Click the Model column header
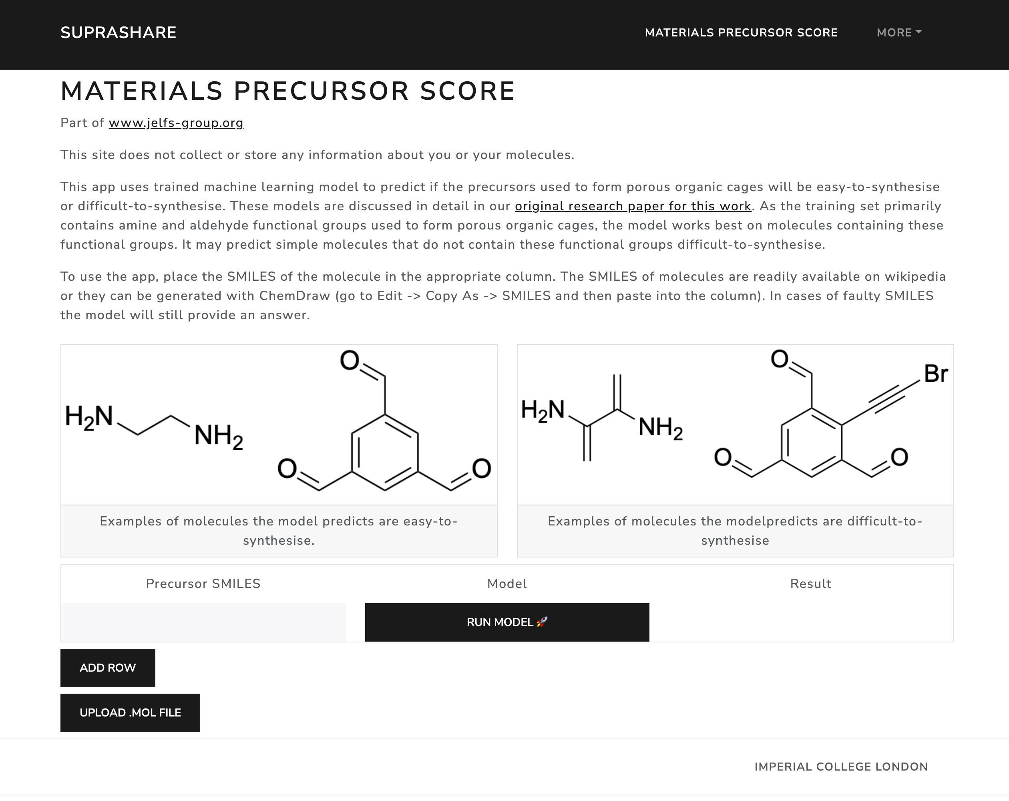Image resolution: width=1009 pixels, height=801 pixels. pos(507,583)
